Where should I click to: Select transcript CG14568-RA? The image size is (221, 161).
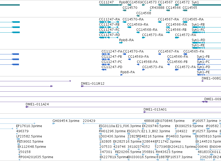click(x=147, y=30)
